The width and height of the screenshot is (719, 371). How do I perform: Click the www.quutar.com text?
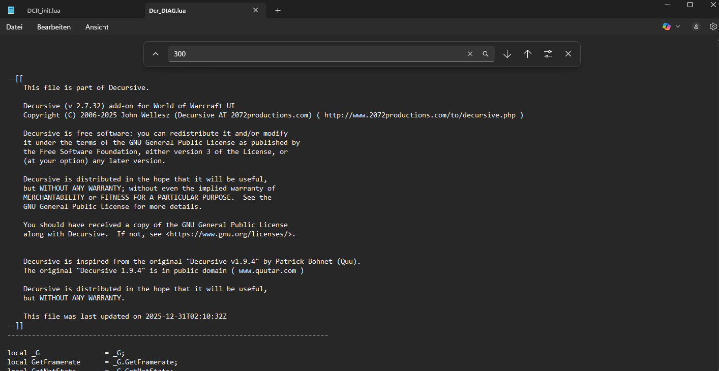pos(267,270)
